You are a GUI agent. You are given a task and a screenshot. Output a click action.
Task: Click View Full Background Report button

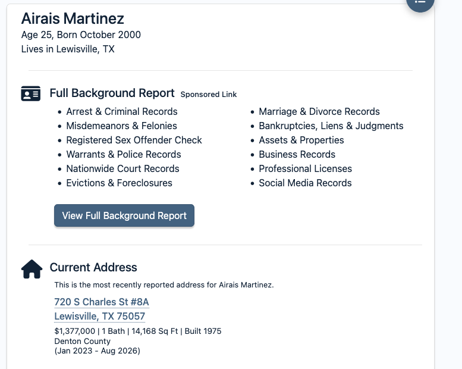tap(124, 215)
